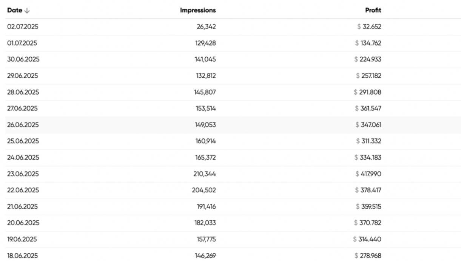Click impressions value 160,914

[205, 141]
